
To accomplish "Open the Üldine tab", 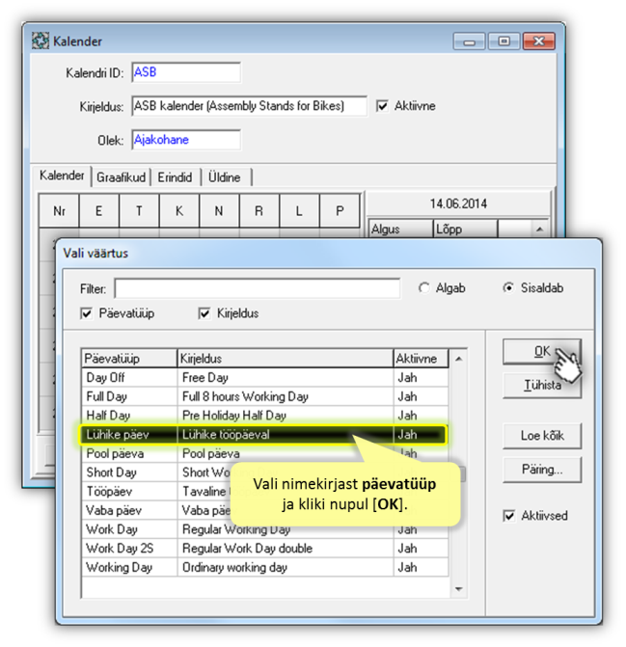I will [x=225, y=177].
